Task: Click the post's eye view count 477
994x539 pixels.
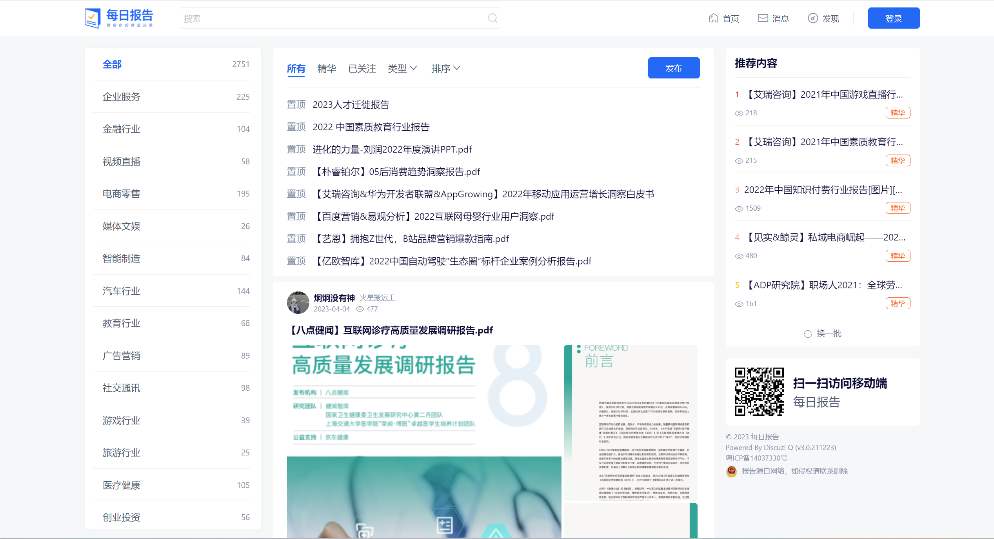Action: click(x=367, y=309)
